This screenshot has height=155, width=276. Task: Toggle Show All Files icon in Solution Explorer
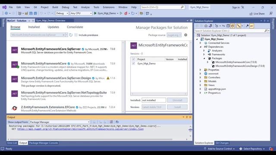(x=232, y=26)
